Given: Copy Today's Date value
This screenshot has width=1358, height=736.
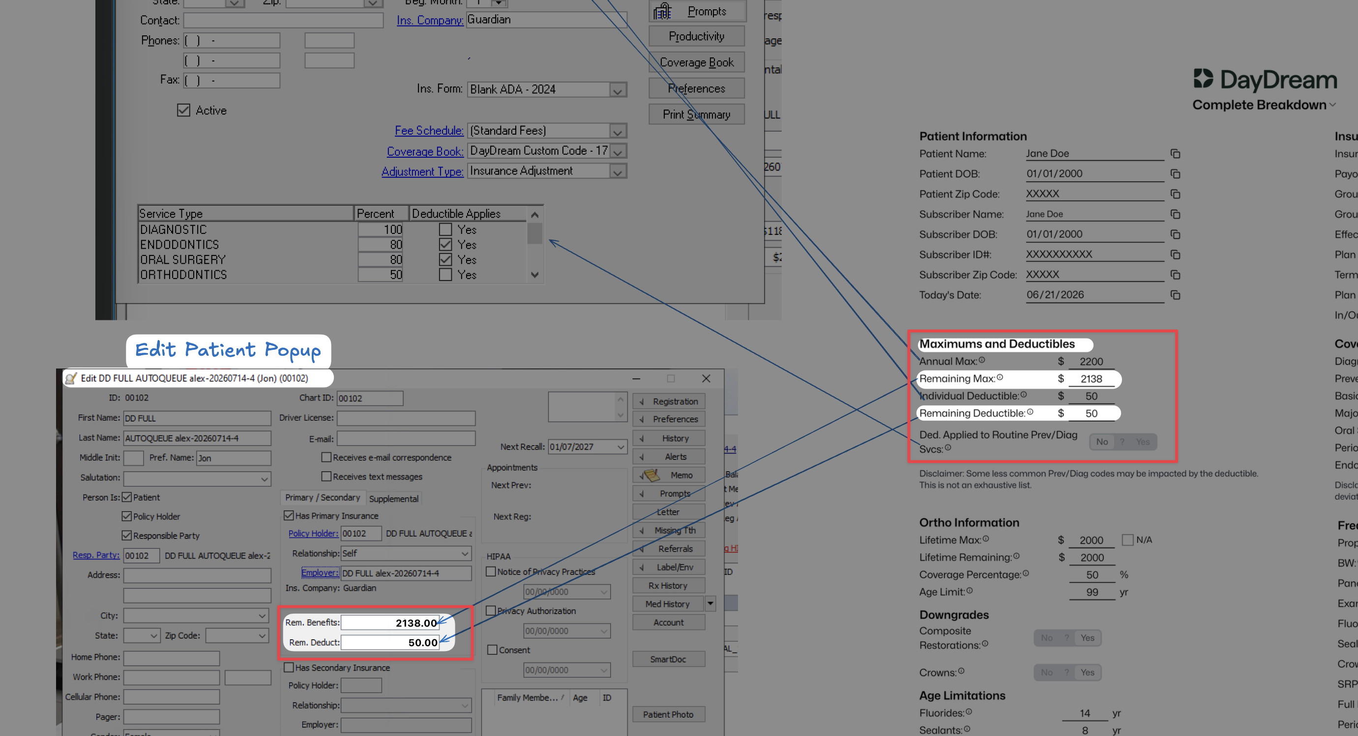Looking at the screenshot, I should pos(1175,295).
